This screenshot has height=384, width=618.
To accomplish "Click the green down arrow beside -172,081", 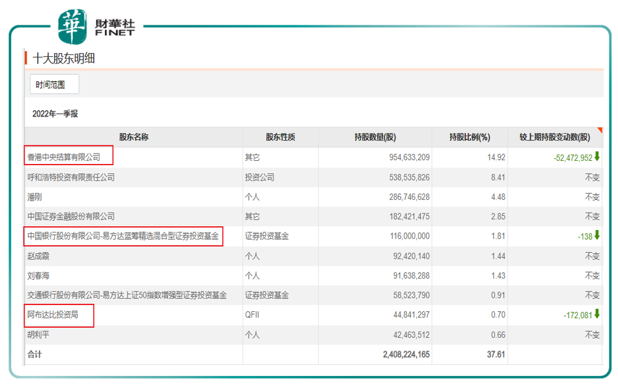I will click(x=597, y=314).
